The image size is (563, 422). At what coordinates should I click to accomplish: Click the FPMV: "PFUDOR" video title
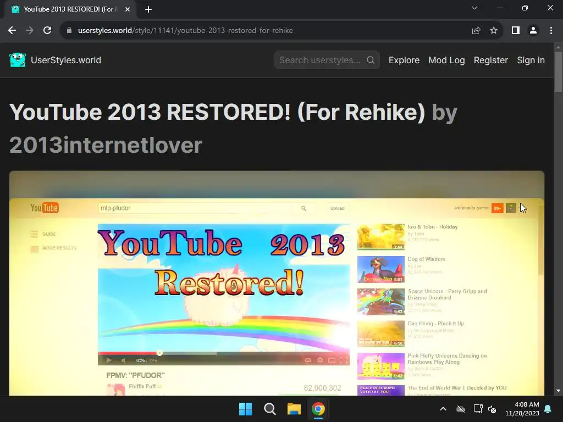[135, 375]
